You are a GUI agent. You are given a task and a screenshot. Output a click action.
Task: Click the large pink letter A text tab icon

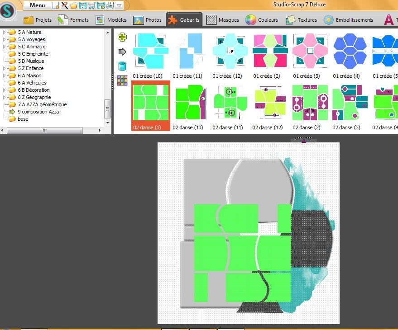click(x=389, y=20)
